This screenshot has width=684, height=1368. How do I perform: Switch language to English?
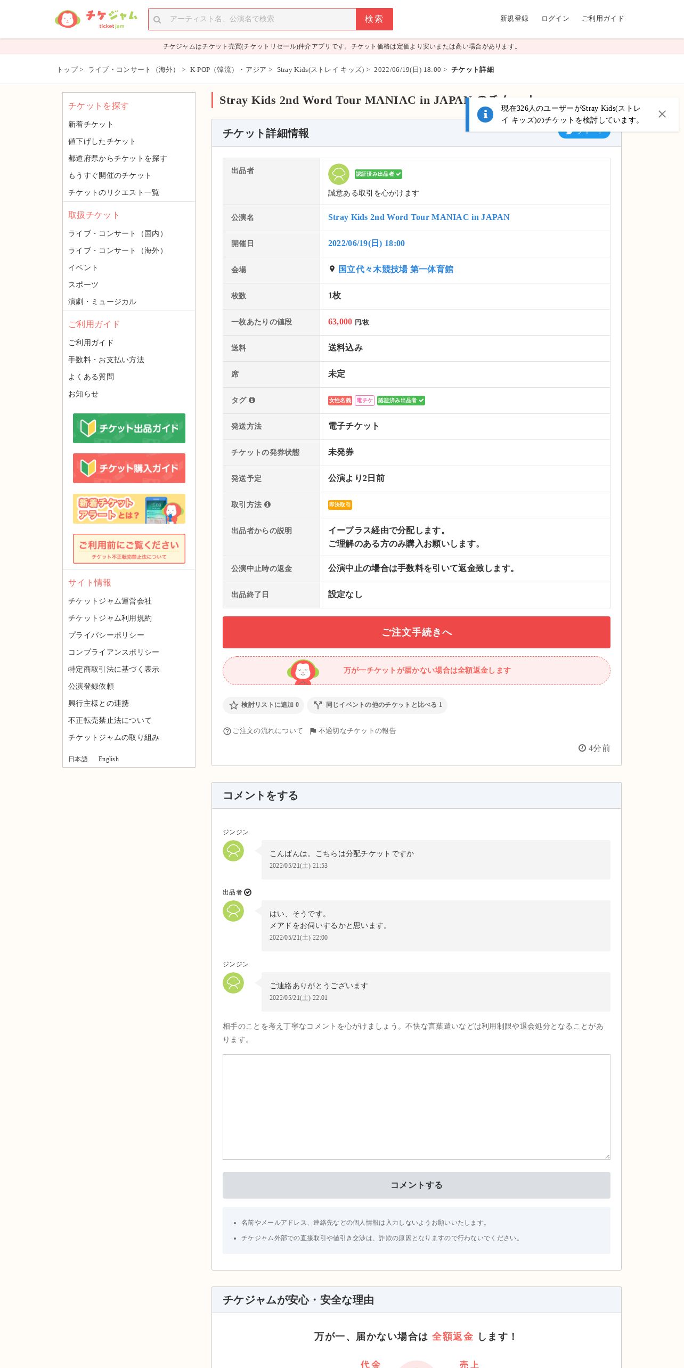(x=109, y=759)
